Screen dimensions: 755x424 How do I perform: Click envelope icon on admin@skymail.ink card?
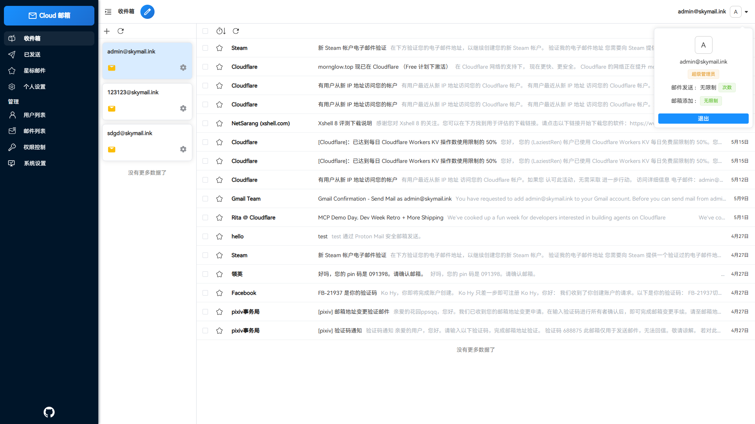coord(112,68)
